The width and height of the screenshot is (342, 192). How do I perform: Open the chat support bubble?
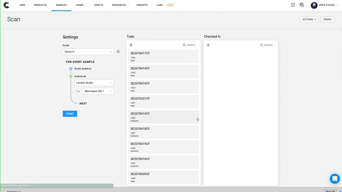point(334,179)
